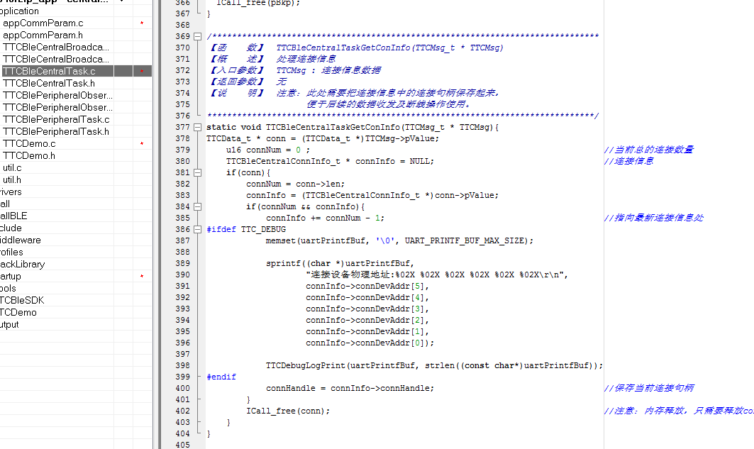The height and width of the screenshot is (449, 754).
Task: Click the function name TTCBleCentralTaskGetConInfo at line 377
Action: pyautogui.click(x=333, y=128)
